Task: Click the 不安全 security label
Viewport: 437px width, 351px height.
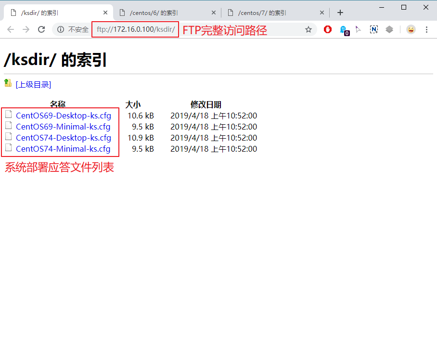Action: 78,29
